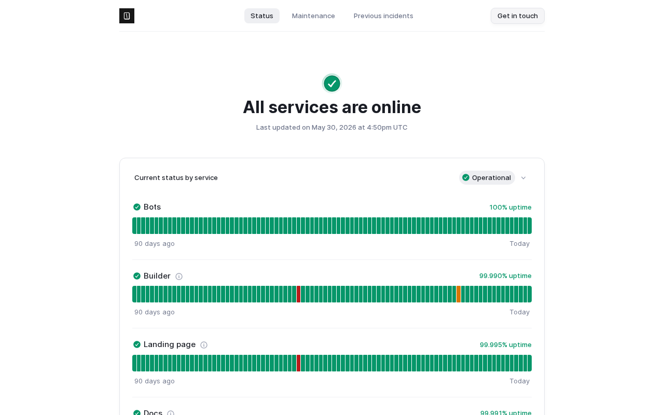Click the orange degraded bar in Builder timeline

[459, 294]
